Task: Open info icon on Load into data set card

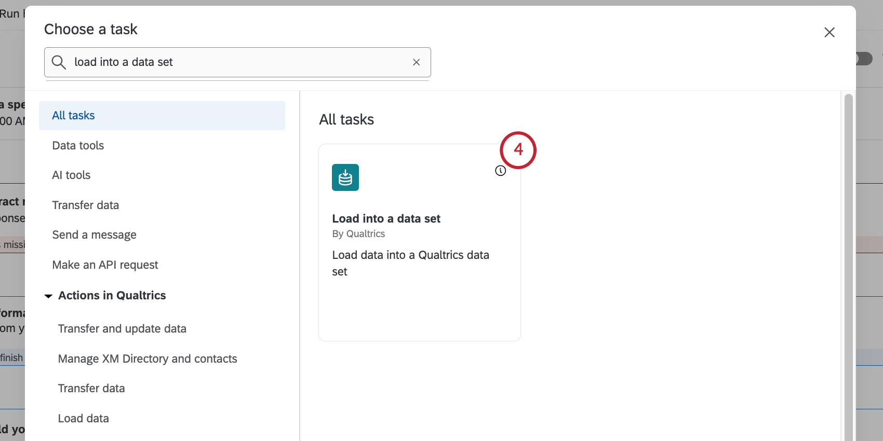Action: pos(500,171)
